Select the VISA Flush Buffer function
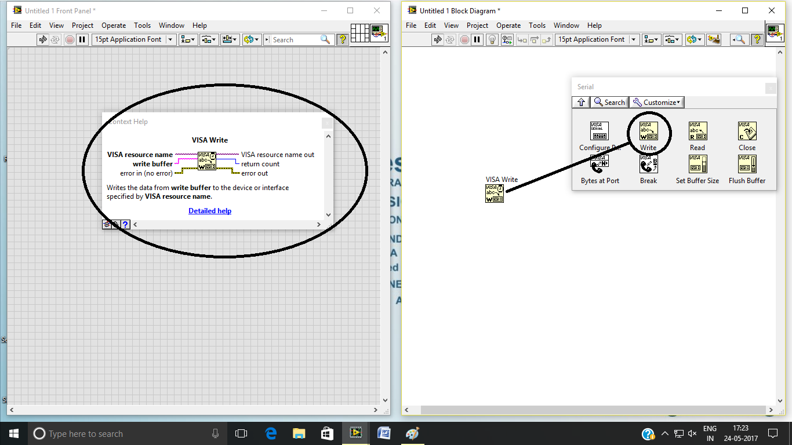The width and height of the screenshot is (792, 445). click(747, 164)
